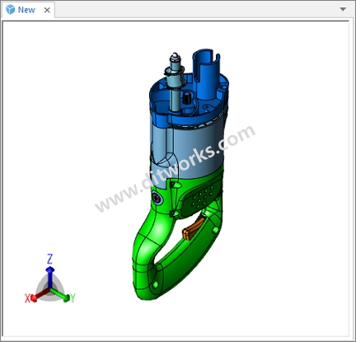Close the New tab with its X
This screenshot has width=356, height=342.
click(47, 10)
